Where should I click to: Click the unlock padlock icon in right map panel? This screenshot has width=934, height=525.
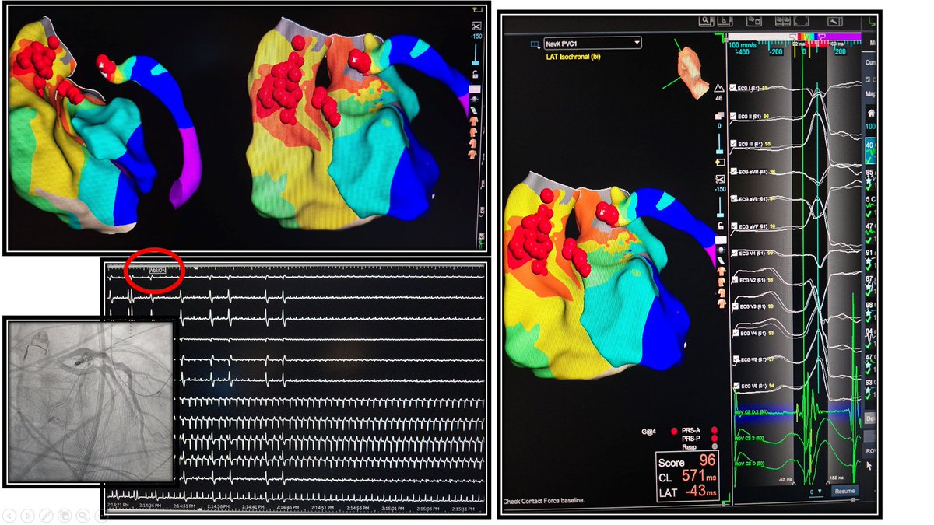click(721, 226)
